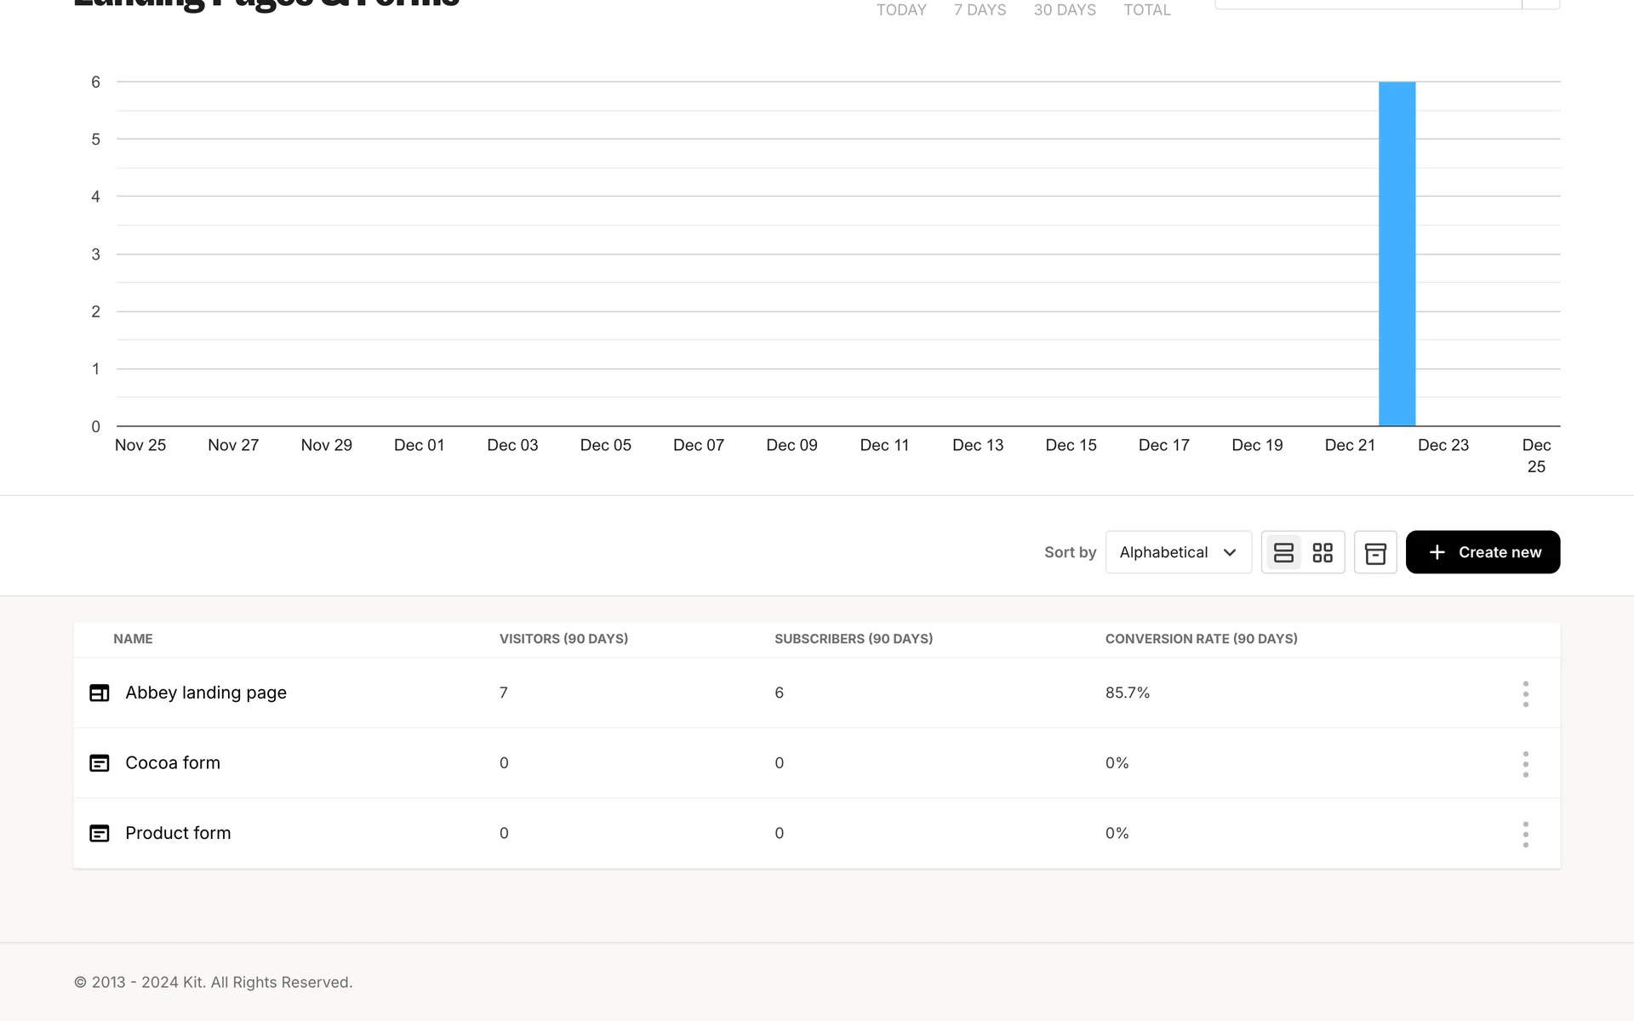1634x1021 pixels.
Task: Open the Abbey landing page
Action: [206, 693]
